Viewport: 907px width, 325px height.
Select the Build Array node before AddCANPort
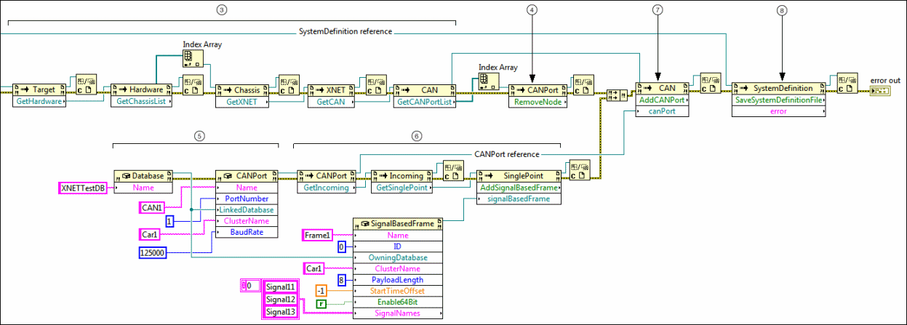point(618,94)
